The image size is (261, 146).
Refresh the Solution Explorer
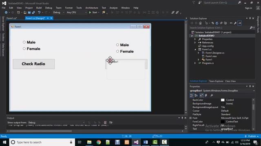(217, 23)
